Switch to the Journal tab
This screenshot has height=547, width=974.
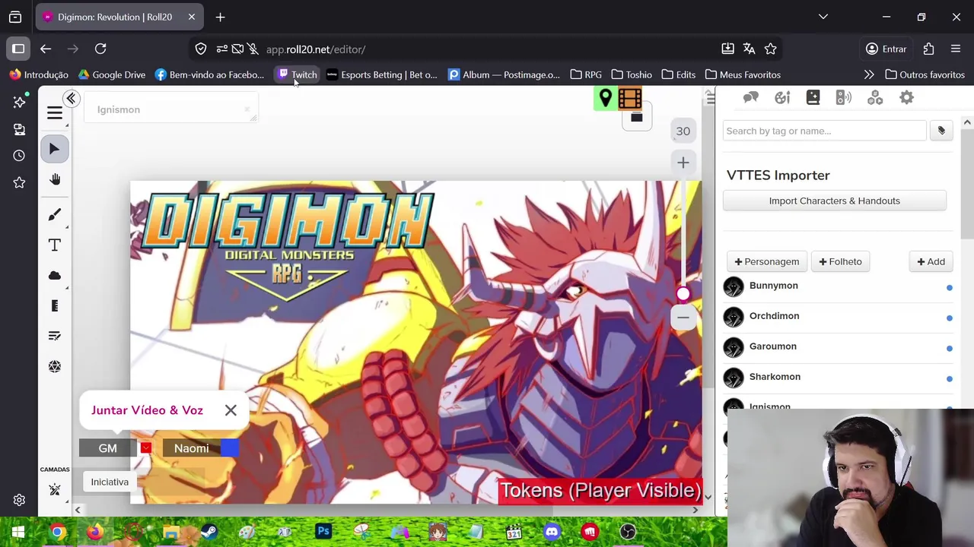(x=813, y=97)
